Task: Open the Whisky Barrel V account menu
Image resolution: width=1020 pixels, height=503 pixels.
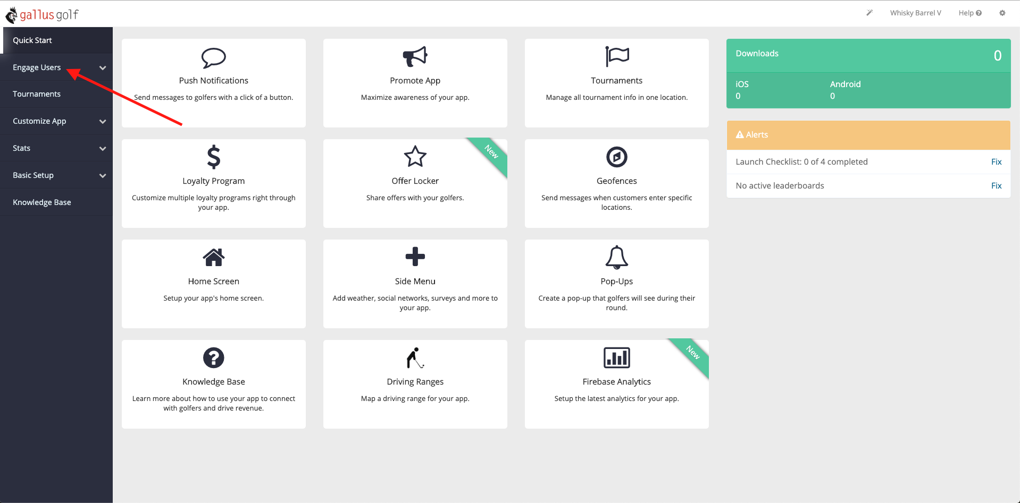Action: pyautogui.click(x=916, y=13)
